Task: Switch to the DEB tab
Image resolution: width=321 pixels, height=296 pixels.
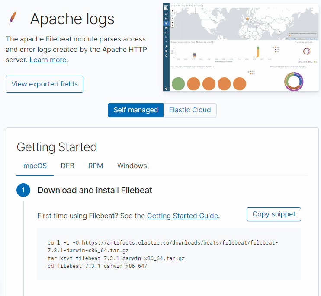Action: coord(67,166)
